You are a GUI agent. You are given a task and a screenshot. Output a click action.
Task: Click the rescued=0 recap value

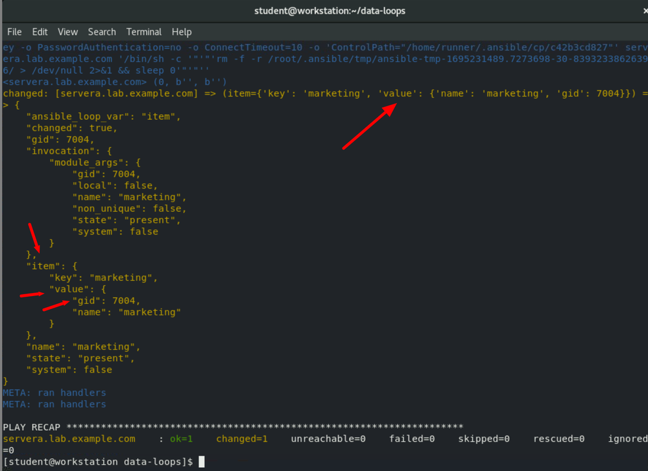[558, 439]
